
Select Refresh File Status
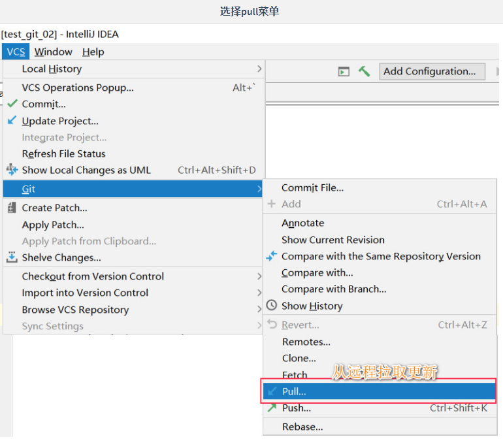tap(134, 154)
